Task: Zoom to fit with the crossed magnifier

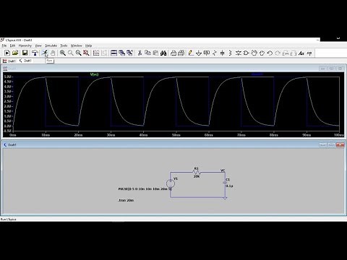Action: 86,53
